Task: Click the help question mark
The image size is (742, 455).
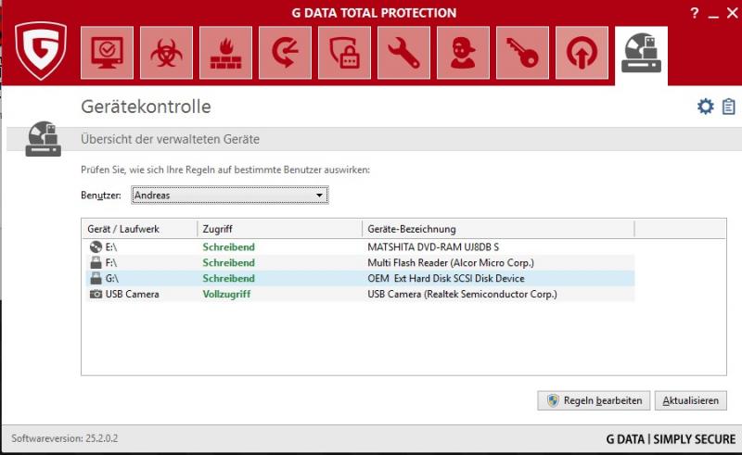Action: point(694,13)
